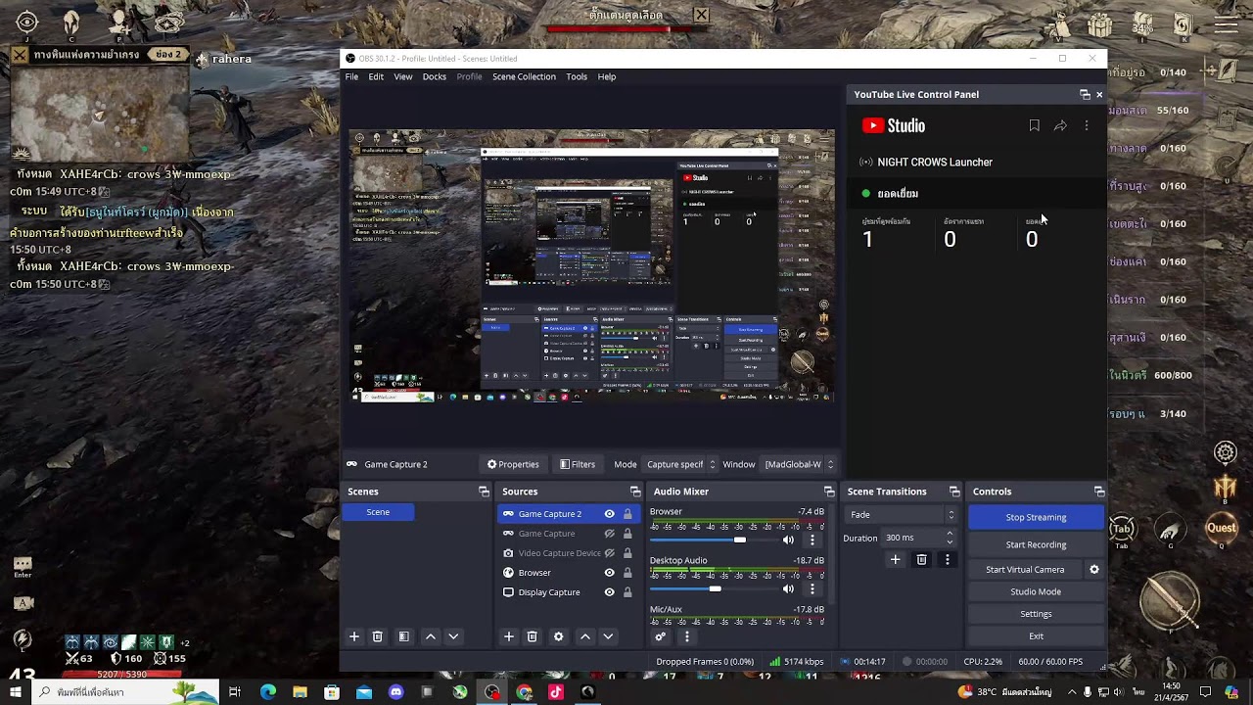Move source up arrow in Sources dock

584,636
